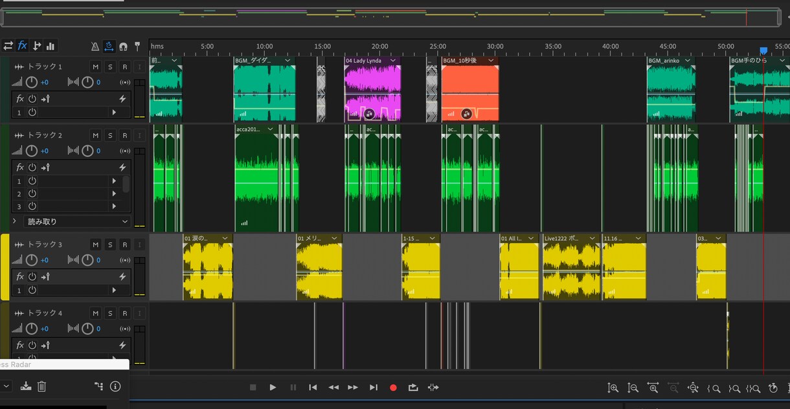This screenshot has height=409, width=790.
Task: Click Zoom In amplitude icon
Action: [x=613, y=388]
